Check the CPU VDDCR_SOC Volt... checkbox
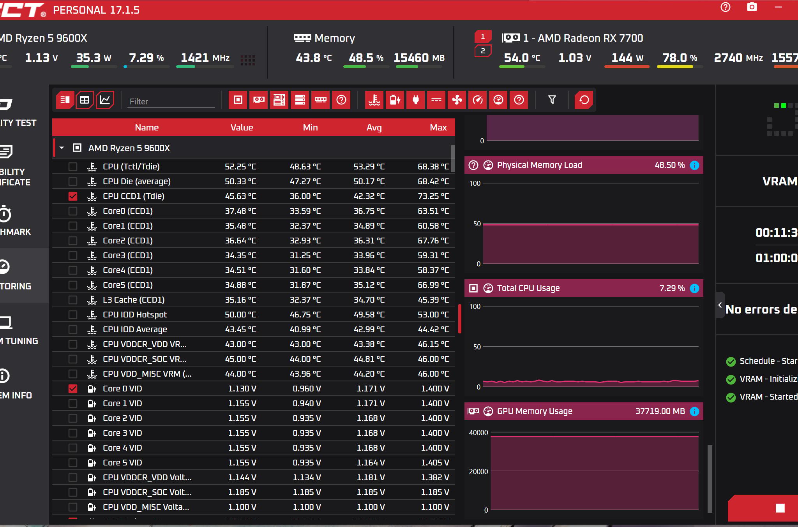The image size is (798, 527). [73, 492]
